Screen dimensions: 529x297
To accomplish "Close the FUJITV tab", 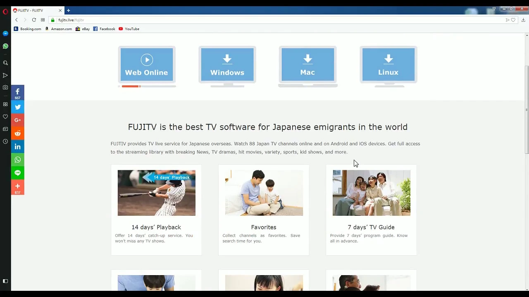I will click(x=60, y=10).
